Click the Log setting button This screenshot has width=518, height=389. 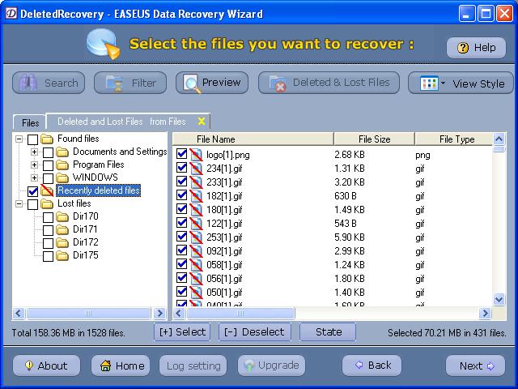193,365
